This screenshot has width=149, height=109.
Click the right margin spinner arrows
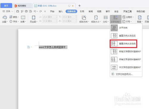click(x=76, y=21)
